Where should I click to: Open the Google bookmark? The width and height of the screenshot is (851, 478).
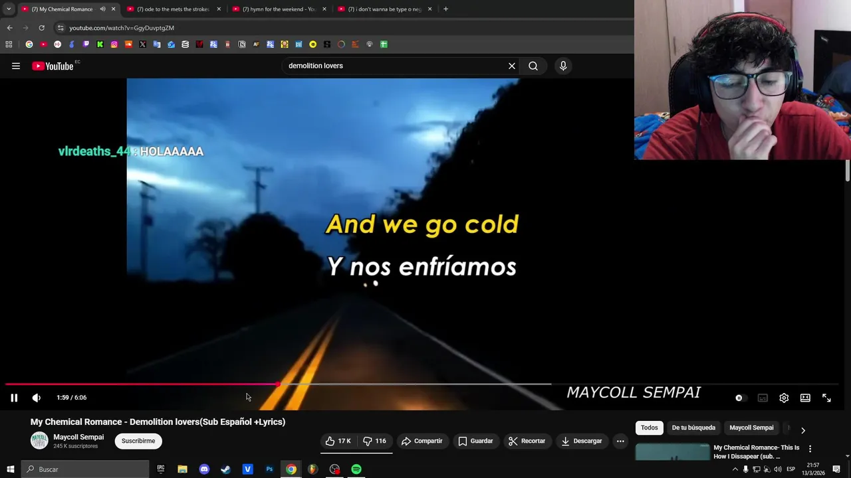tap(29, 44)
